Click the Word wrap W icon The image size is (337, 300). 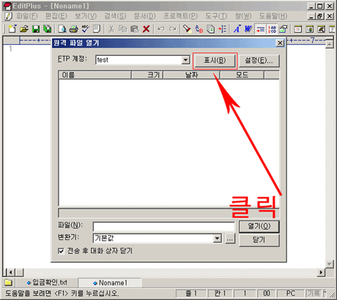click(x=248, y=29)
